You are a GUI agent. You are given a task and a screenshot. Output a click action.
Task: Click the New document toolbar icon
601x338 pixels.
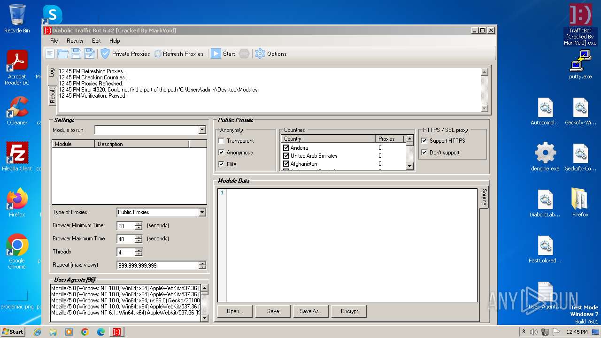pyautogui.click(x=50, y=54)
